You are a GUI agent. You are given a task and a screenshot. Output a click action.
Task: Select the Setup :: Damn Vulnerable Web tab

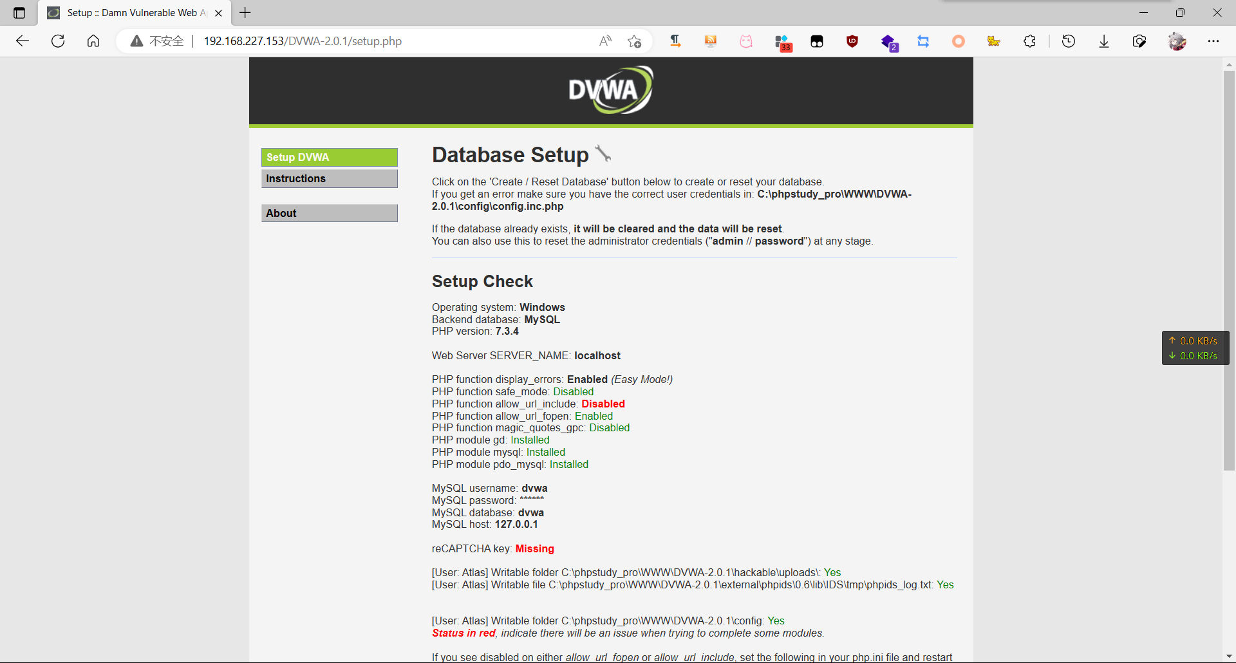coord(135,13)
